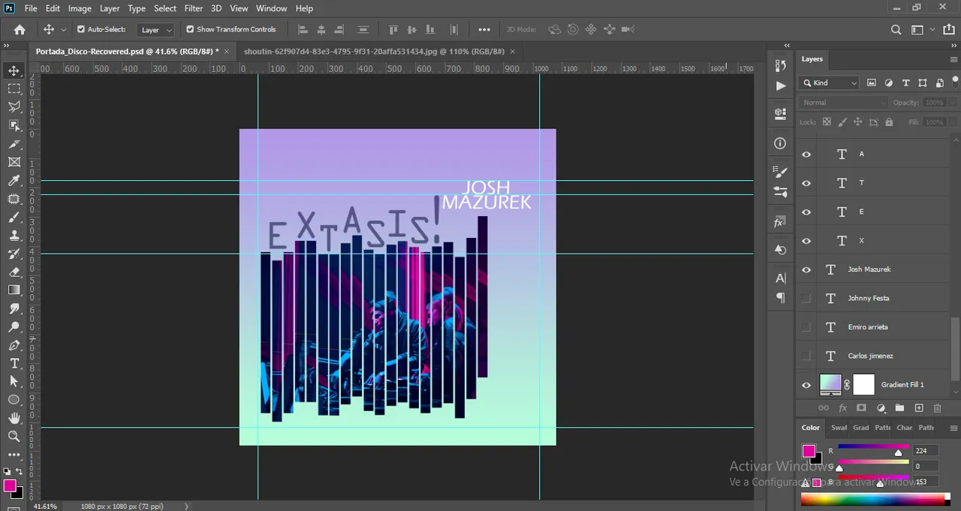
Task: Select the Move tool in toolbar
Action: pyautogui.click(x=14, y=71)
